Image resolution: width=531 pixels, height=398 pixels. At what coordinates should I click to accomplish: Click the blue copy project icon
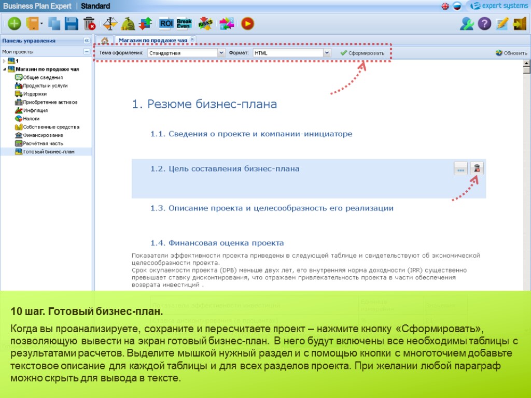54,24
